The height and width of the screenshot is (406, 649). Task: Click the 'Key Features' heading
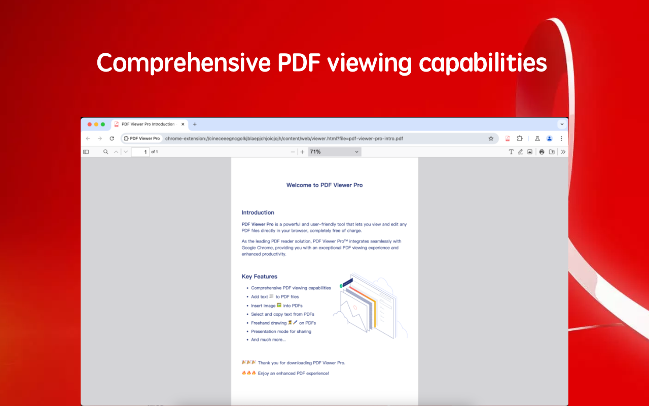click(259, 277)
